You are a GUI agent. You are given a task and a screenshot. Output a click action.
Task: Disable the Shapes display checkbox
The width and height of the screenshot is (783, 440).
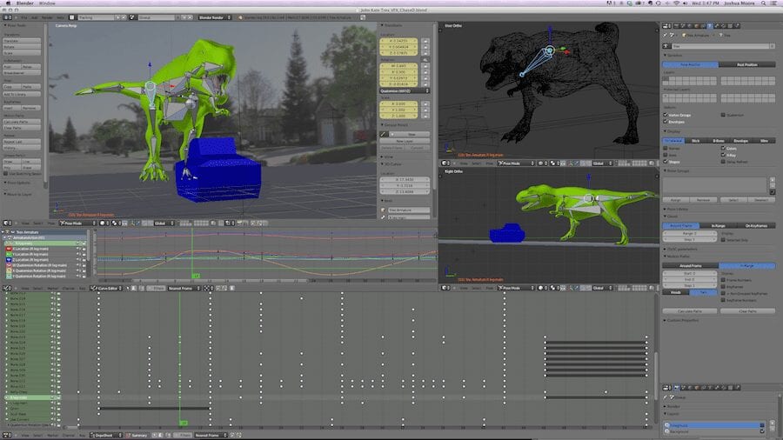click(666, 162)
